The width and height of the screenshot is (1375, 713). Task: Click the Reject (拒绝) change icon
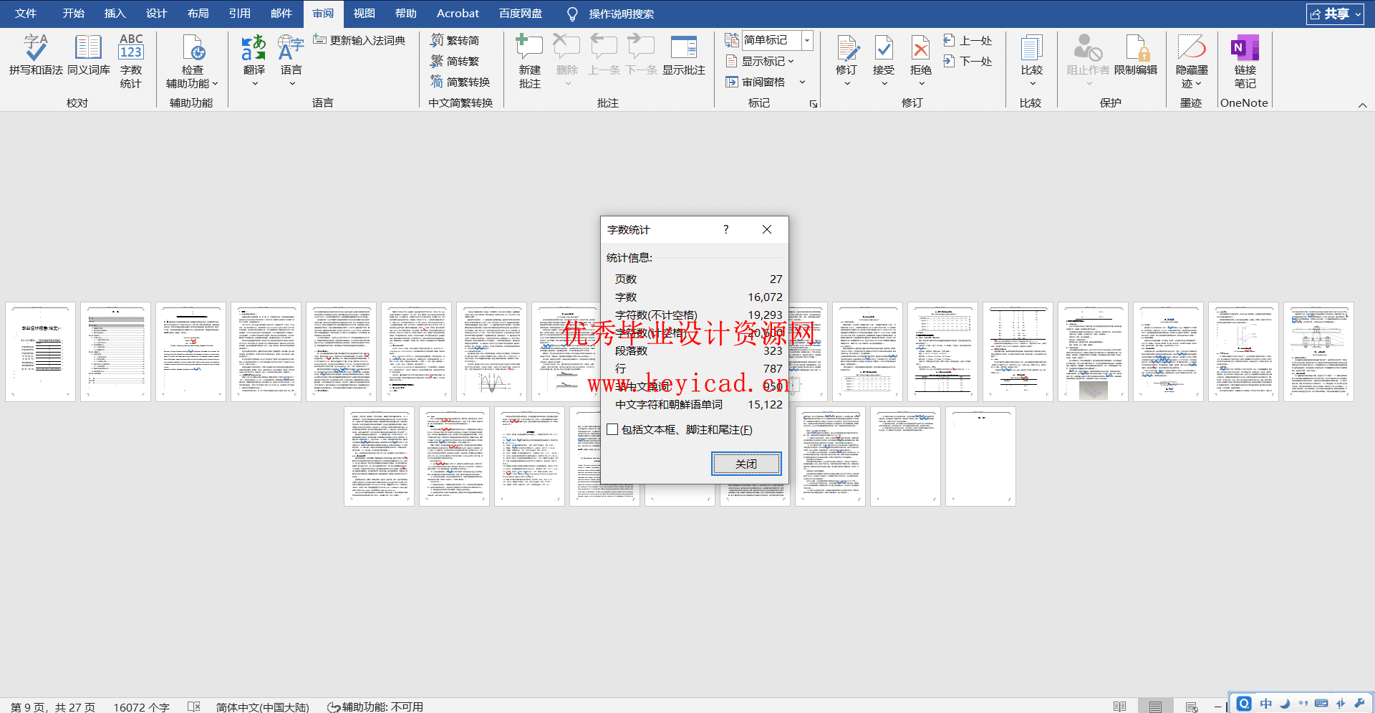click(x=921, y=54)
